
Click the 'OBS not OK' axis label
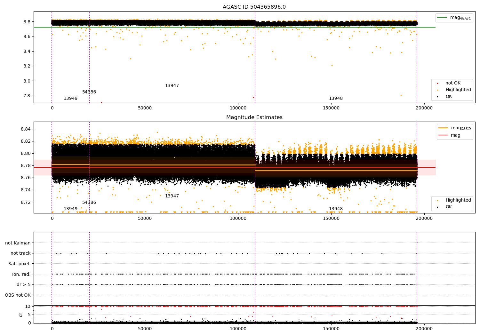coord(18,295)
